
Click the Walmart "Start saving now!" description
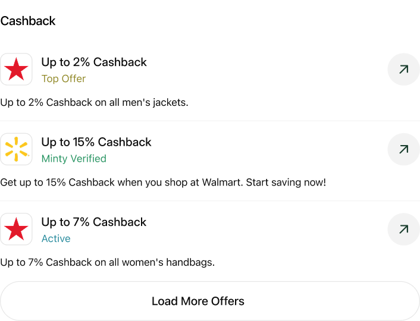tap(163, 182)
